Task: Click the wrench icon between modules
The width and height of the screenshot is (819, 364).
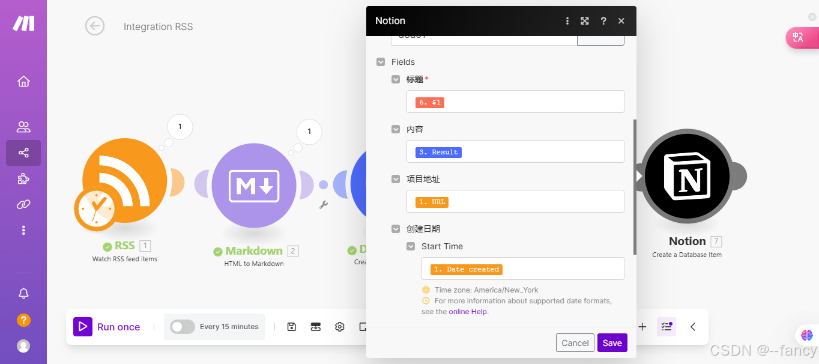Action: 324,204
